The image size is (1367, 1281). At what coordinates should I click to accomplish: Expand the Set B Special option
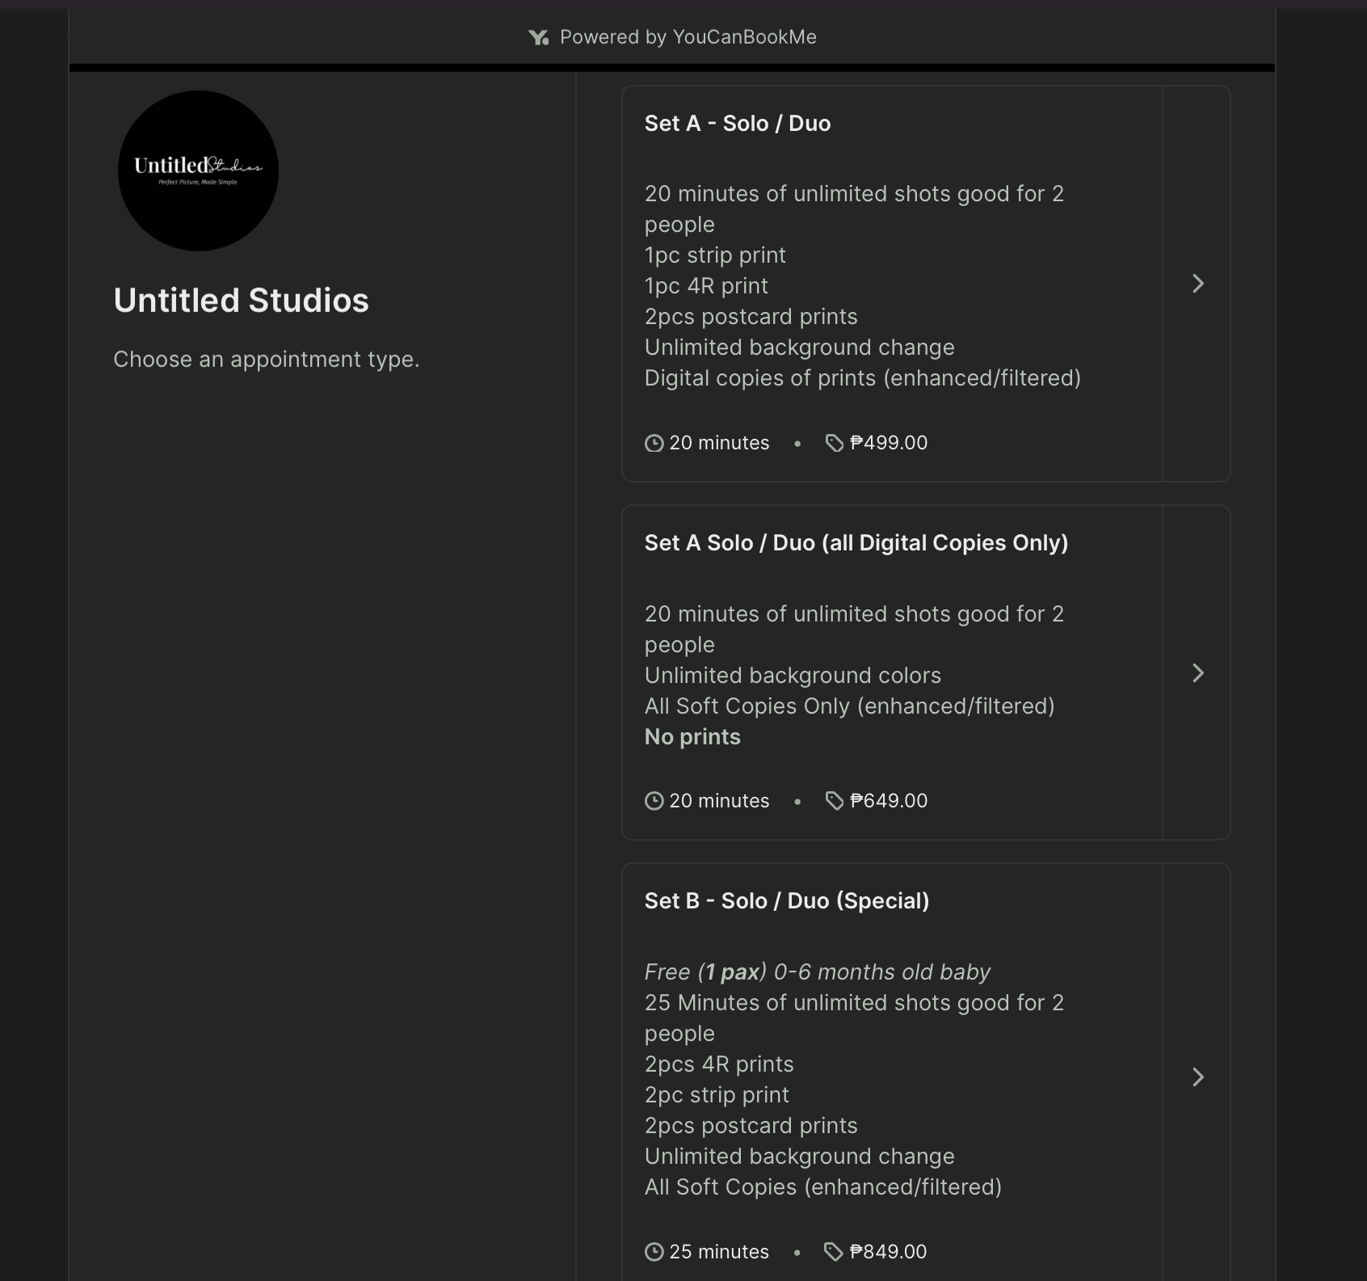pos(1198,1077)
